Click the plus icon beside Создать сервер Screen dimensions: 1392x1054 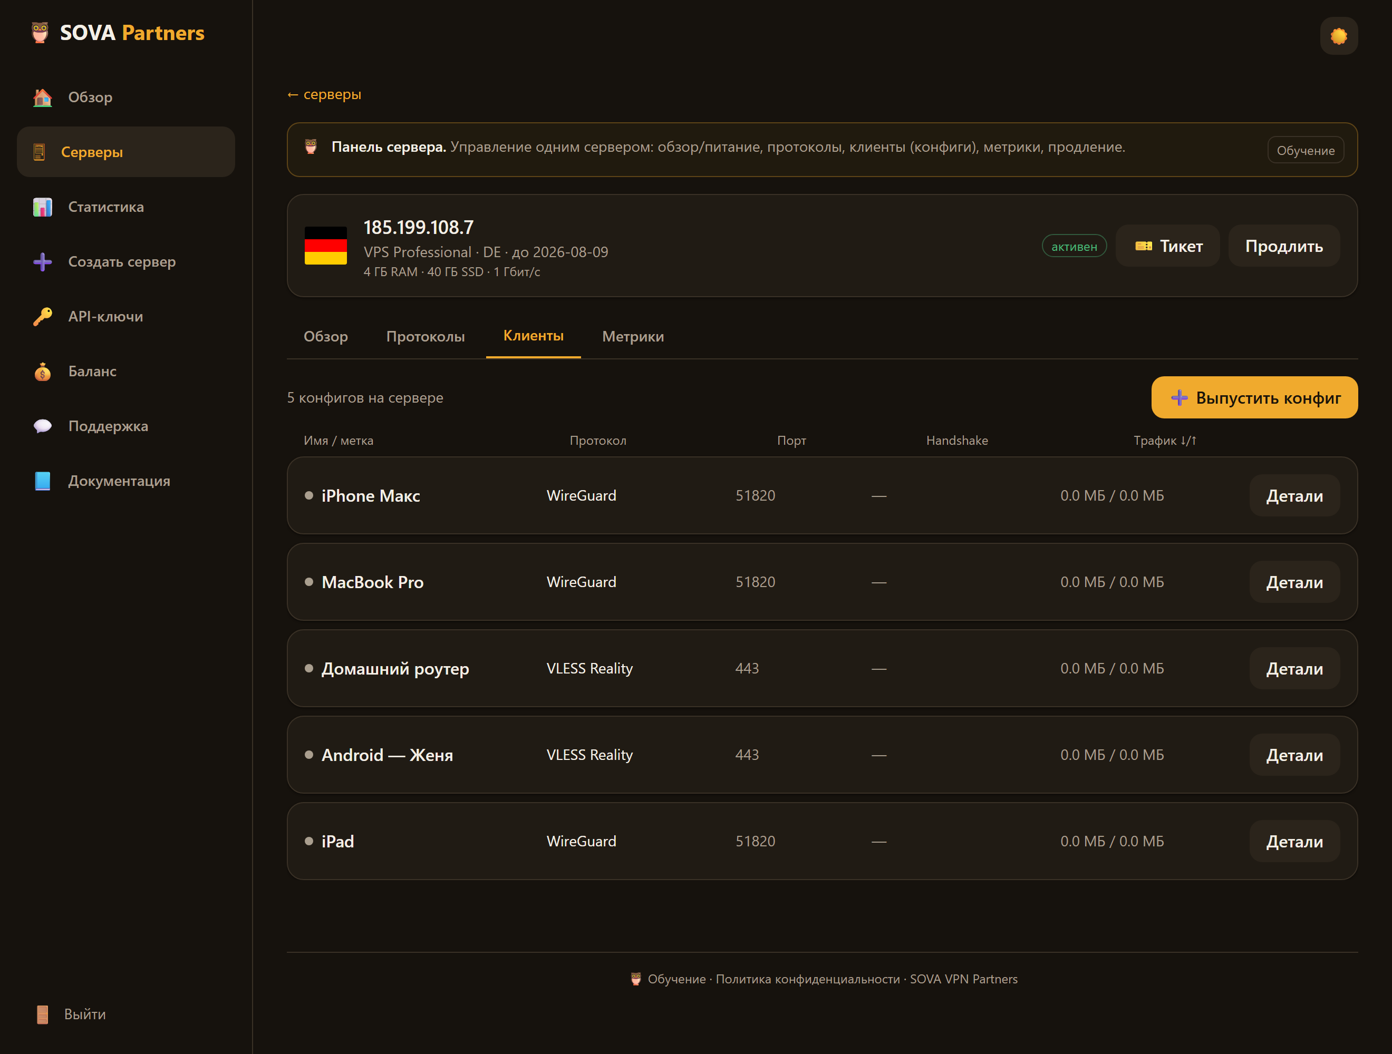coord(42,261)
